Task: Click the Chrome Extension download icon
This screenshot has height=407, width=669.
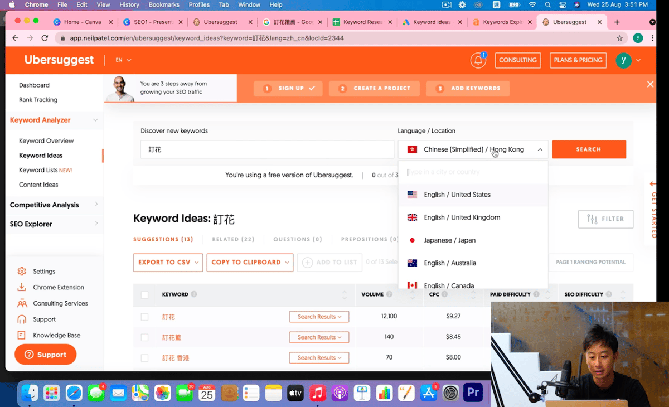Action: coord(22,288)
